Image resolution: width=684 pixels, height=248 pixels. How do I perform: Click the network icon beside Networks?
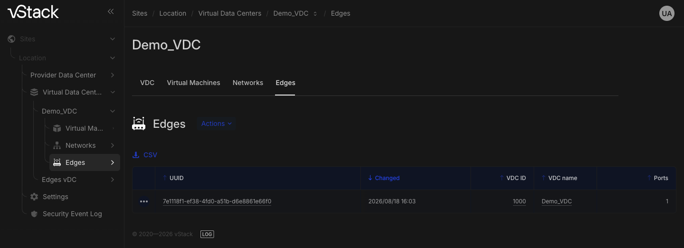tap(57, 145)
